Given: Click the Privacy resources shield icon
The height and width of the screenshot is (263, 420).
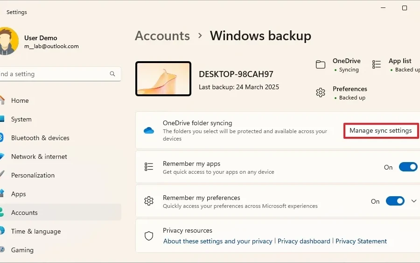Looking at the screenshot, I should [149, 236].
